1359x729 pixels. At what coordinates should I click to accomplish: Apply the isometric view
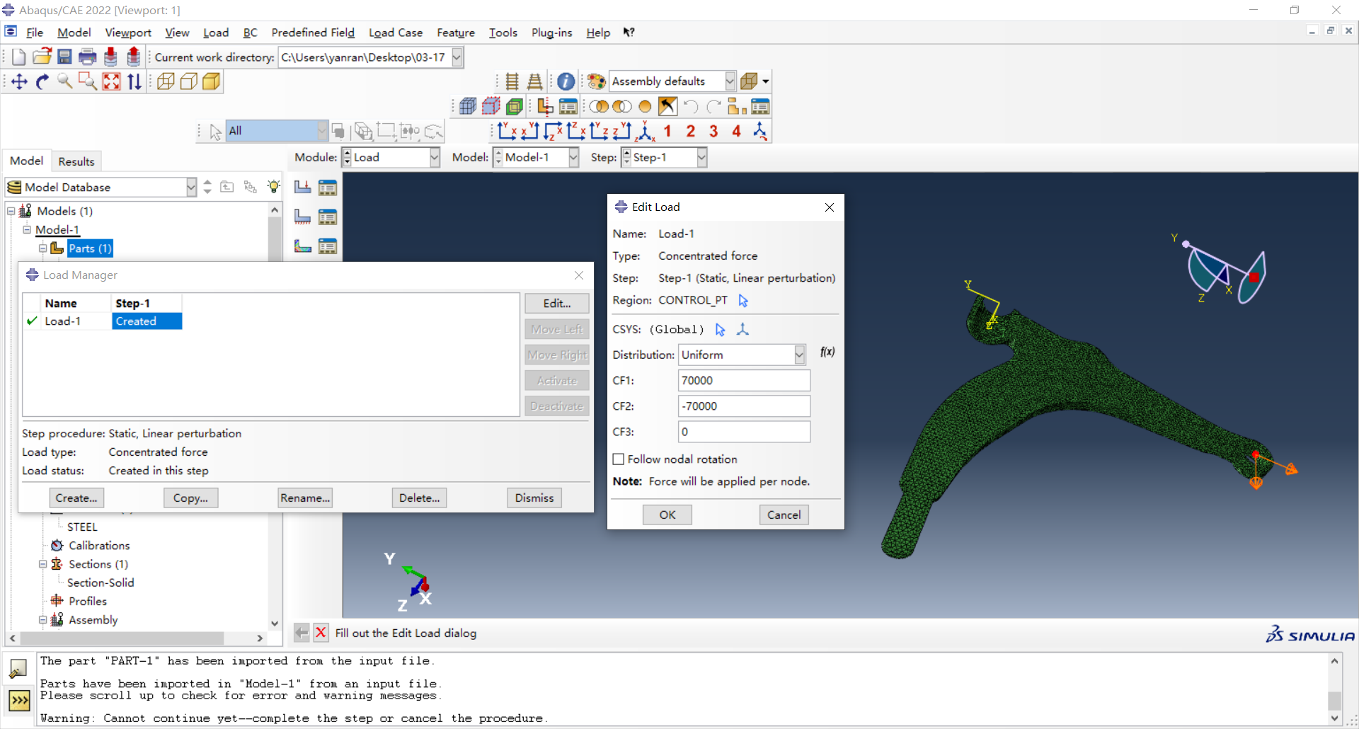(645, 131)
